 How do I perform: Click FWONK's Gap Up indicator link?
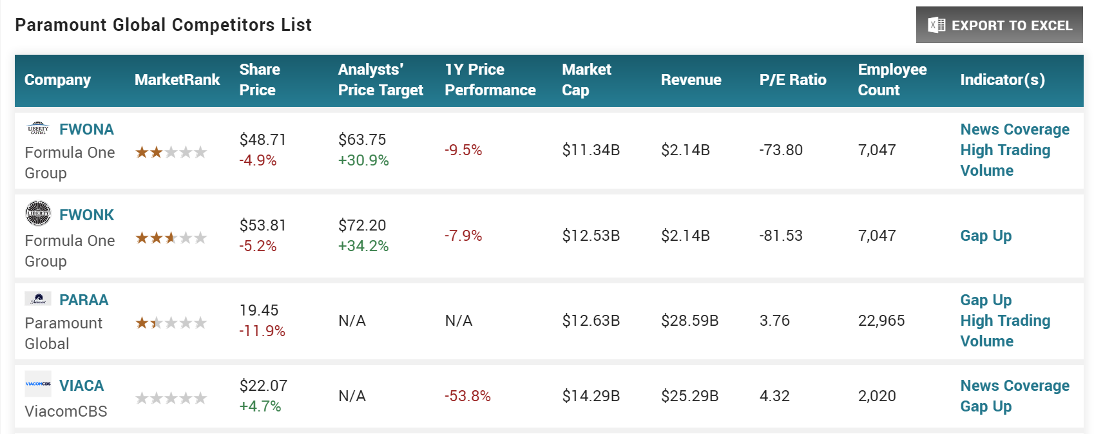[x=986, y=236]
